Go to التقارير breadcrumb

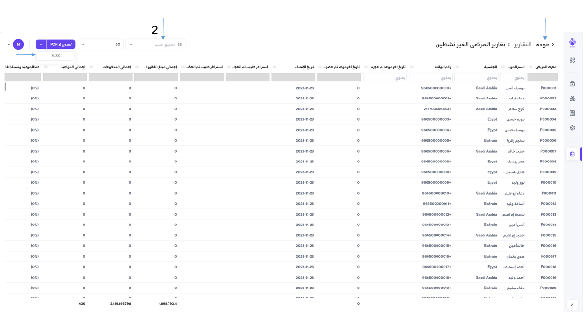coord(523,45)
